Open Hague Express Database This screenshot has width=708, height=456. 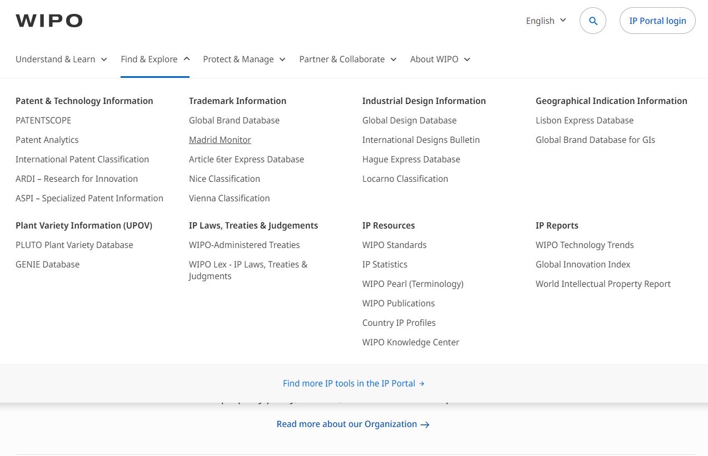411,160
